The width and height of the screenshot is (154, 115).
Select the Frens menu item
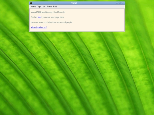(x=49, y=7)
